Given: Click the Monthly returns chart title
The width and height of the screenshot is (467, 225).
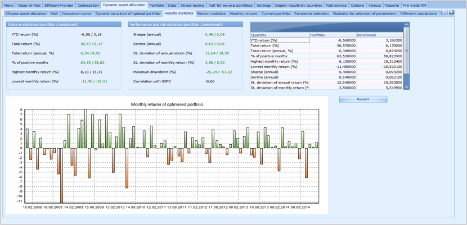Looking at the screenshot, I should coord(167,104).
